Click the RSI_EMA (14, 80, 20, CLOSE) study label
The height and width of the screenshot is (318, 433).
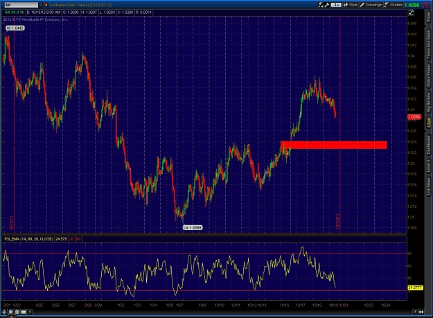tap(28, 239)
